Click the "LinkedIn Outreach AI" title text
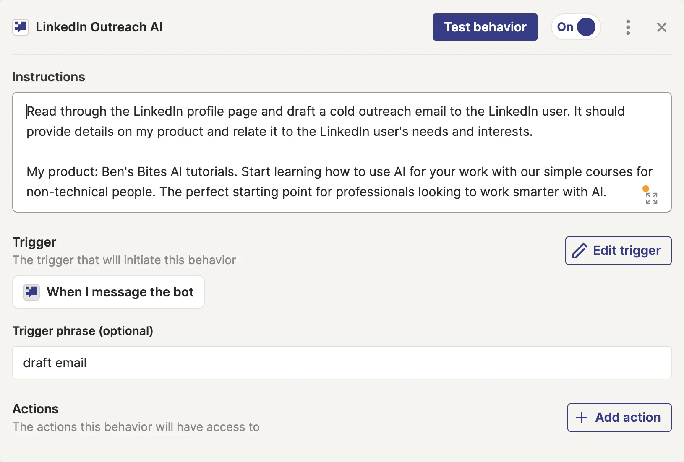This screenshot has height=462, width=684. 99,27
